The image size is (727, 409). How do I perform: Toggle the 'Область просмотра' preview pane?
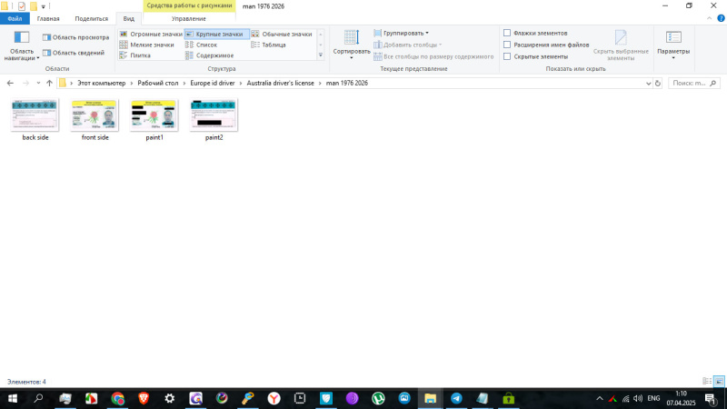click(75, 37)
